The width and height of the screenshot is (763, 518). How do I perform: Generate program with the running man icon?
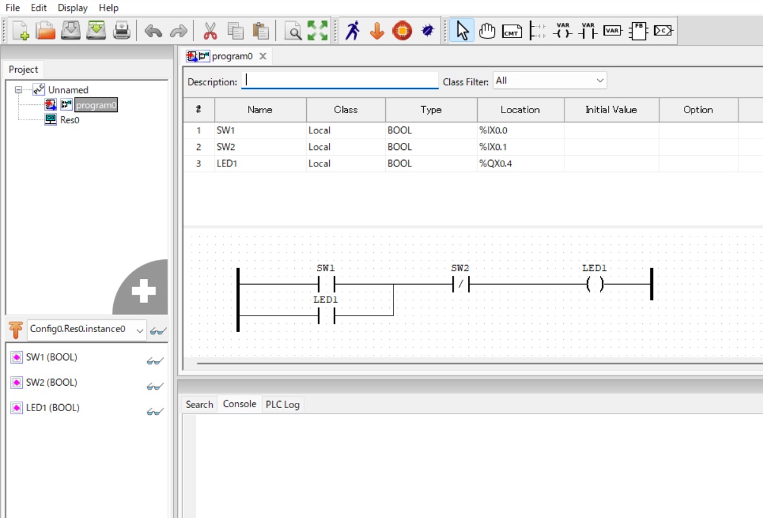pos(354,29)
